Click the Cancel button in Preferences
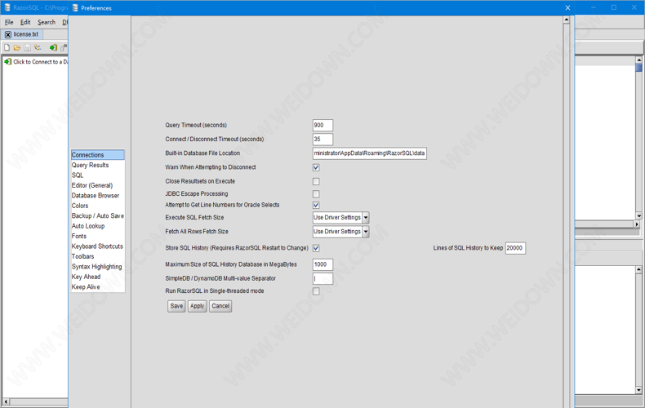The height and width of the screenshot is (408, 645). (220, 306)
